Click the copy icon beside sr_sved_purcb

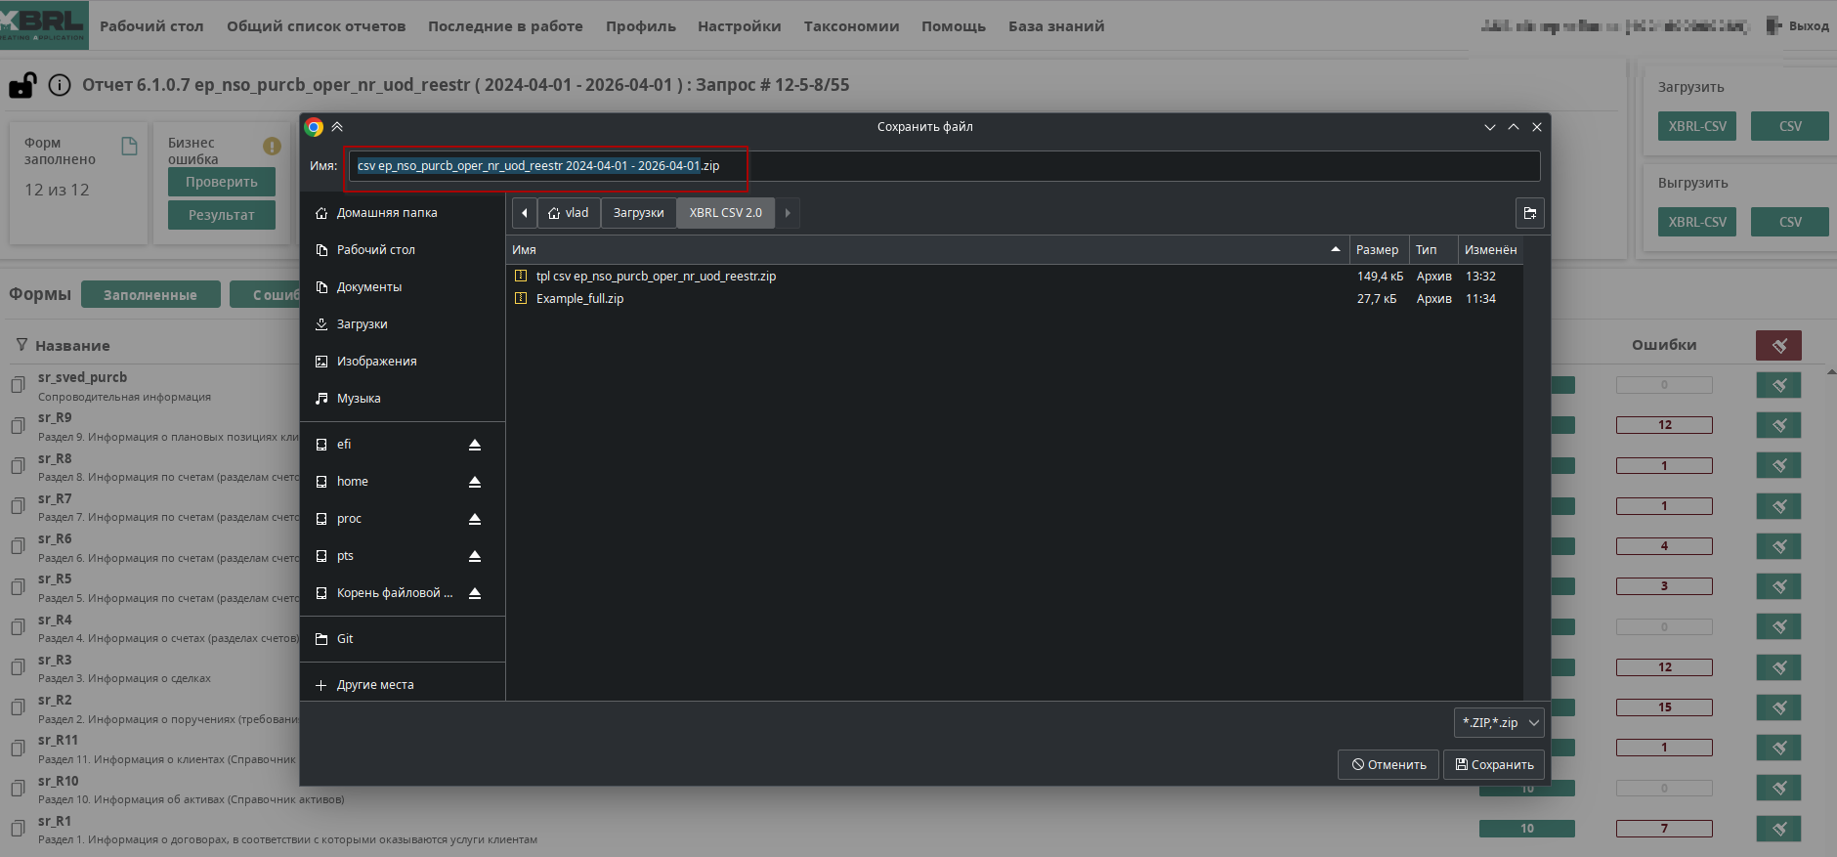click(18, 385)
